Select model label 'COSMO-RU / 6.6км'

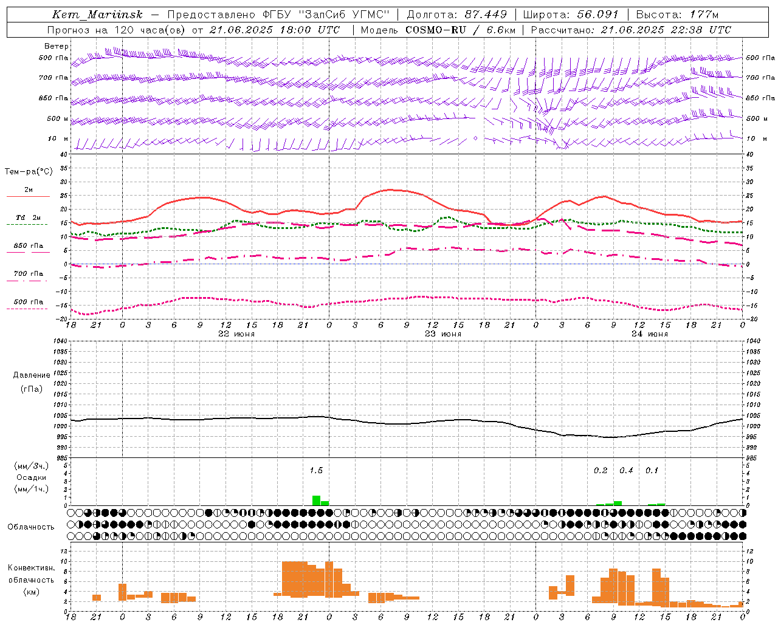pyautogui.click(x=460, y=30)
